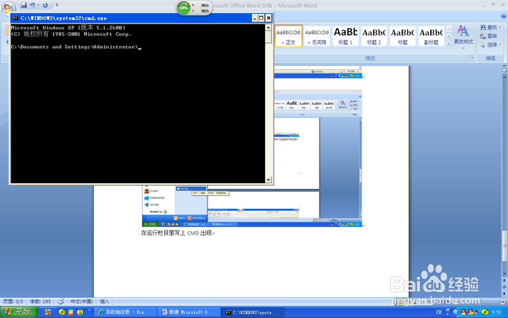Click the cmd window scroll down arrow
The height and width of the screenshot is (318, 508).
(268, 180)
